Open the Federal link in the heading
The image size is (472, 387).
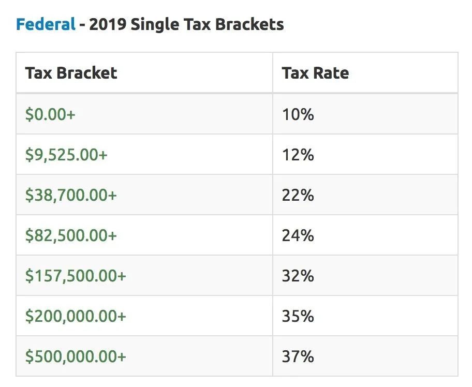[x=46, y=24]
